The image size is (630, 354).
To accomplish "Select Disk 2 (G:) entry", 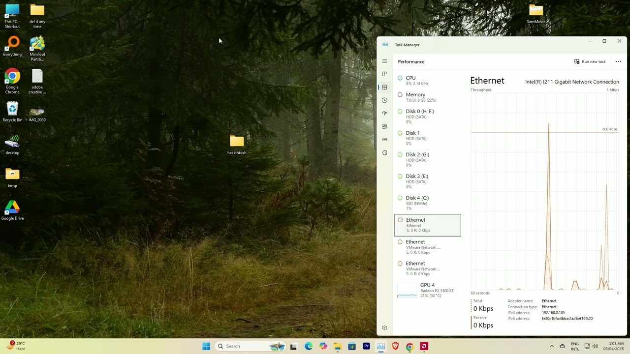I will [x=427, y=160].
